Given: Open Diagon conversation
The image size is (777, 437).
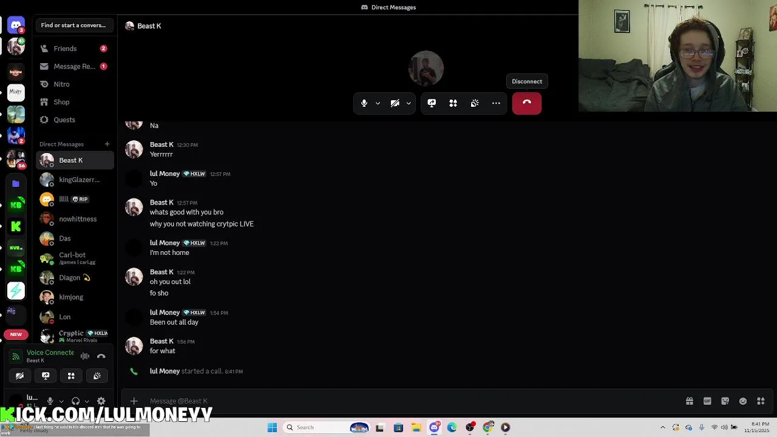Looking at the screenshot, I should click(x=75, y=277).
